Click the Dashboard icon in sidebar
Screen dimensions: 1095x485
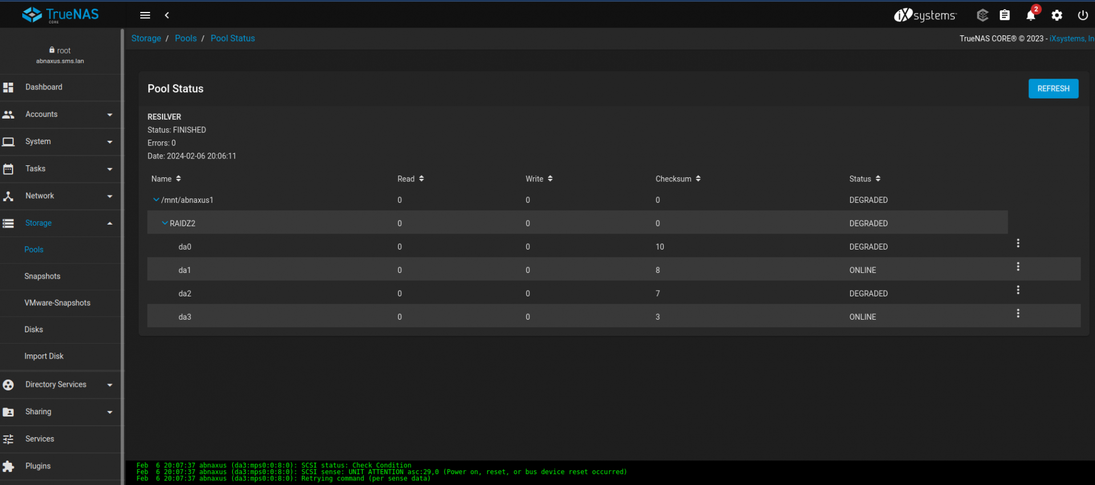pyautogui.click(x=8, y=87)
